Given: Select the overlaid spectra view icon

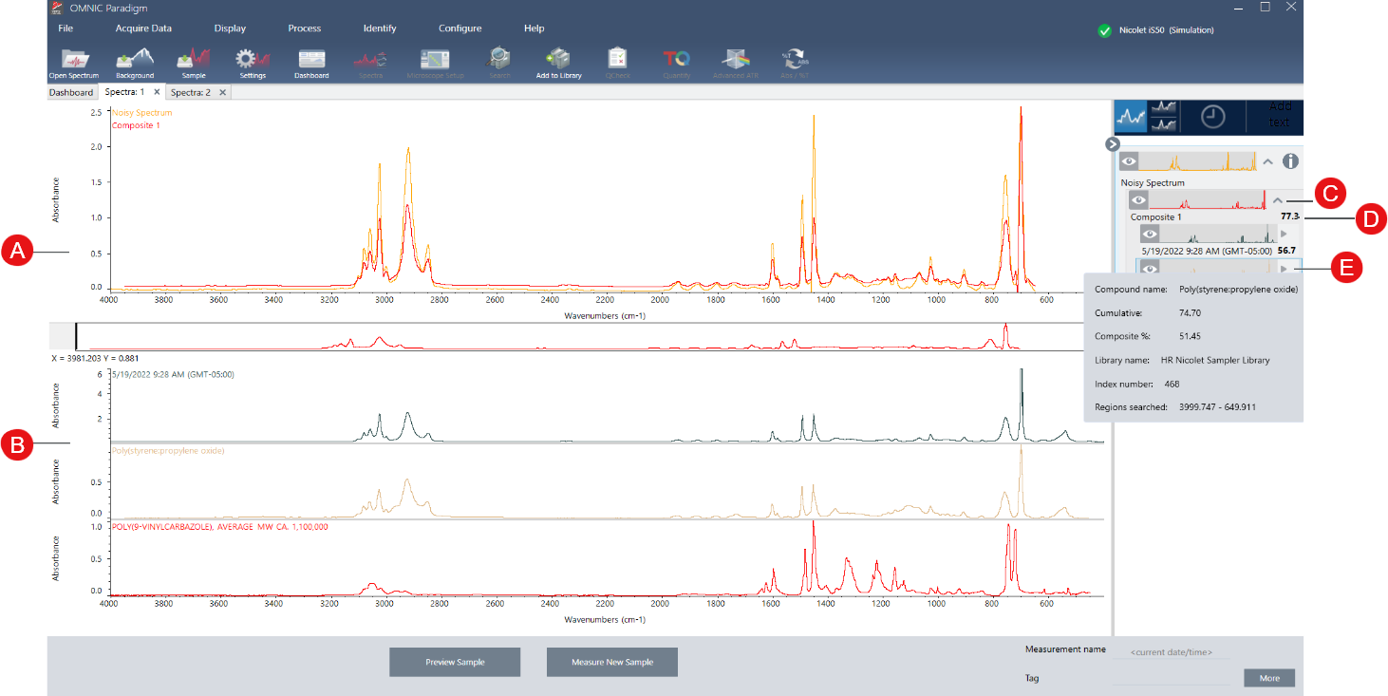Looking at the screenshot, I should (x=1132, y=117).
